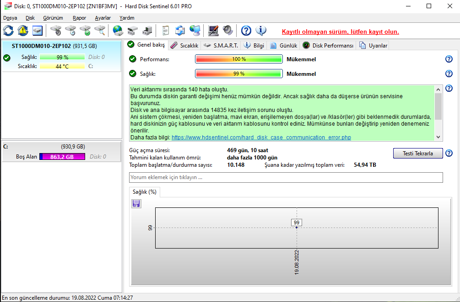Viewport: 460px width, 302px height.
Task: Click the 99 data point on chart
Action: click(x=297, y=228)
